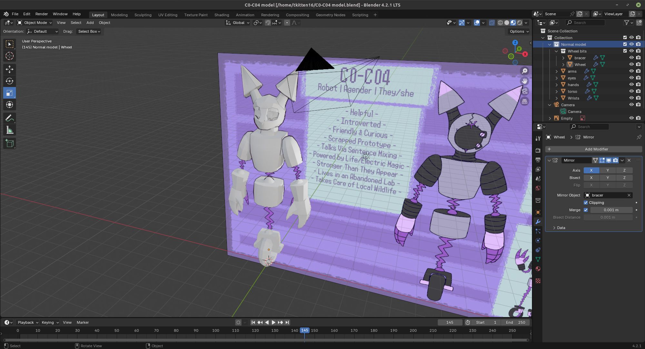Screen dimensions: 645x349
Task: Select the 3D Cursor tool
Action: point(9,56)
